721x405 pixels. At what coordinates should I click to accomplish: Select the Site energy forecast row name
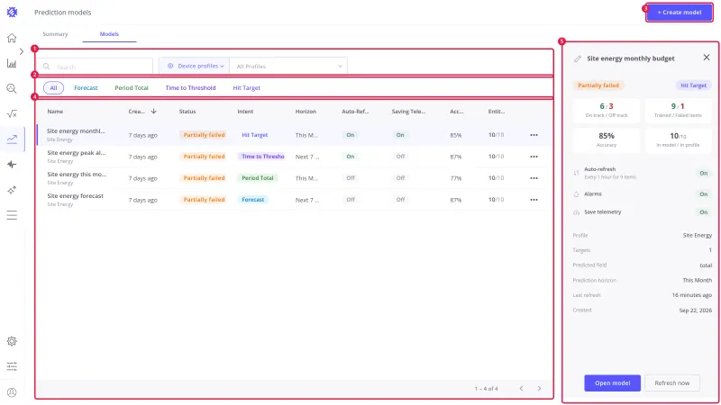coord(75,196)
